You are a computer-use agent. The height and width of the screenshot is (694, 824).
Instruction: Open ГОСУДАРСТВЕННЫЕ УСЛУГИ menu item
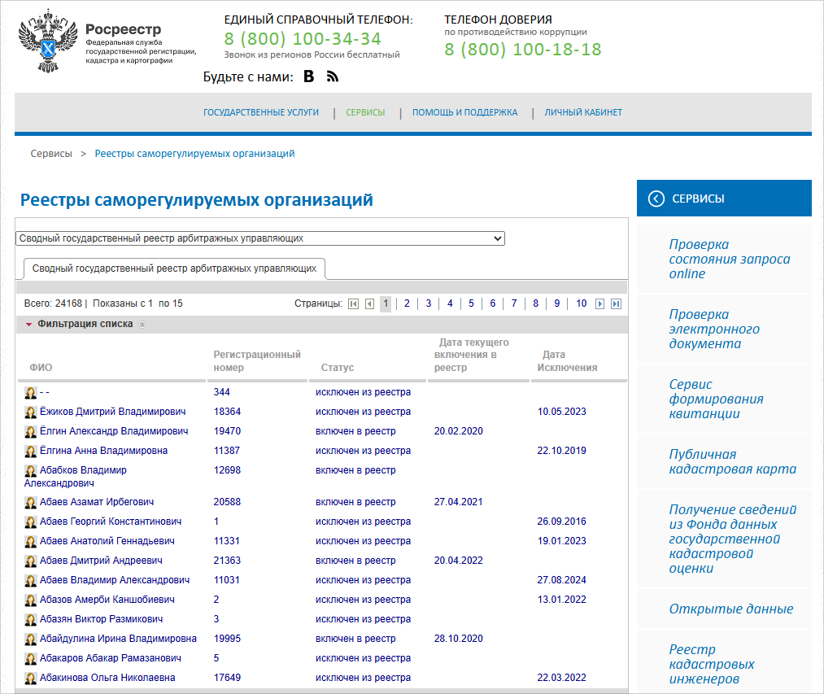(261, 113)
